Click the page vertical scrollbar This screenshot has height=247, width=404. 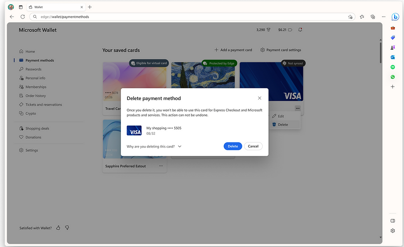click(x=381, y=53)
